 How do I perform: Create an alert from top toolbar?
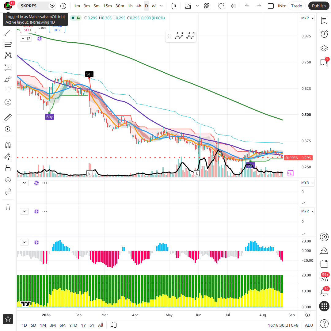click(x=221, y=6)
